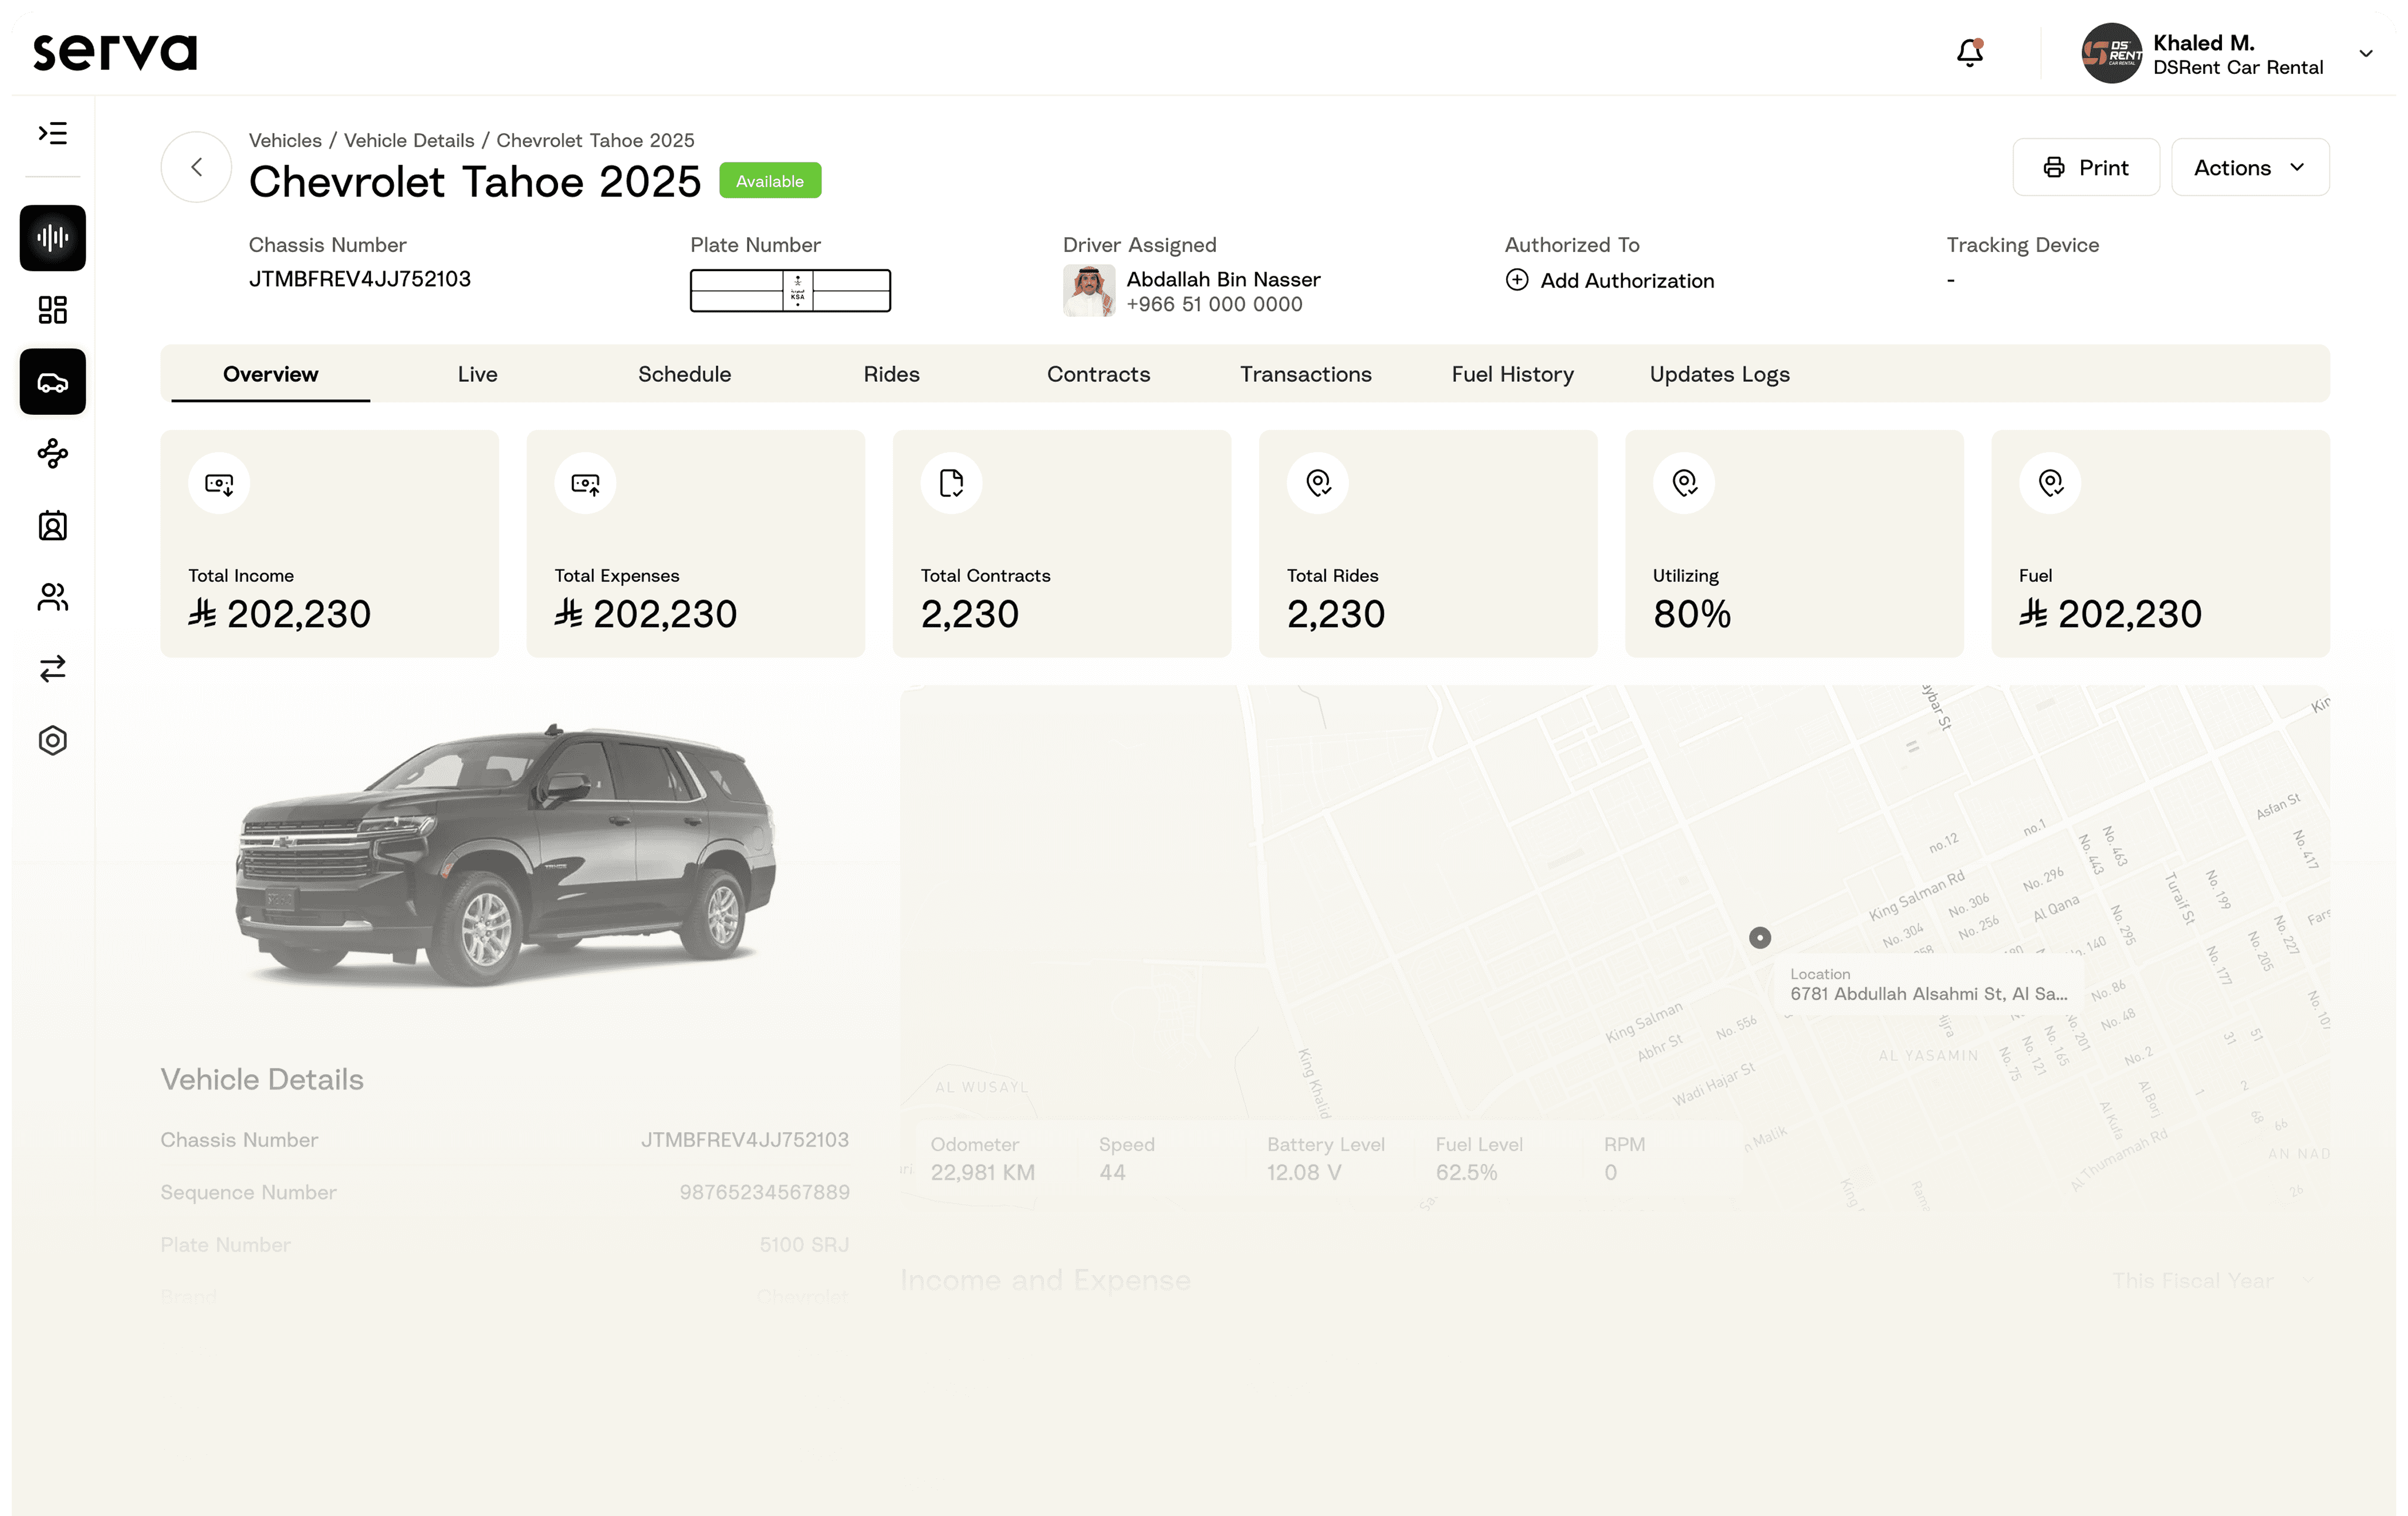This screenshot has height=1516, width=2408.
Task: Open the dashboard grid sidebar icon
Action: click(52, 310)
